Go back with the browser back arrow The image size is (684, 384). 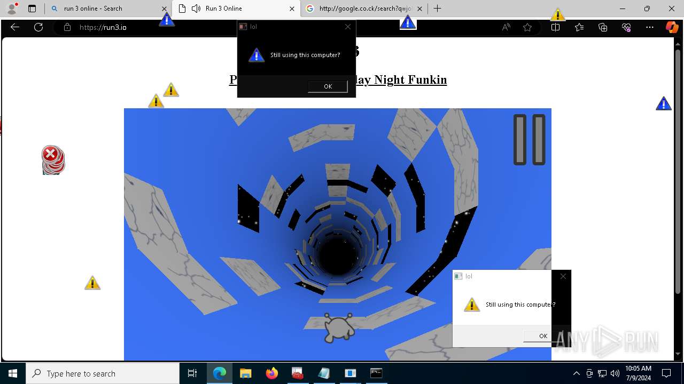tap(15, 27)
